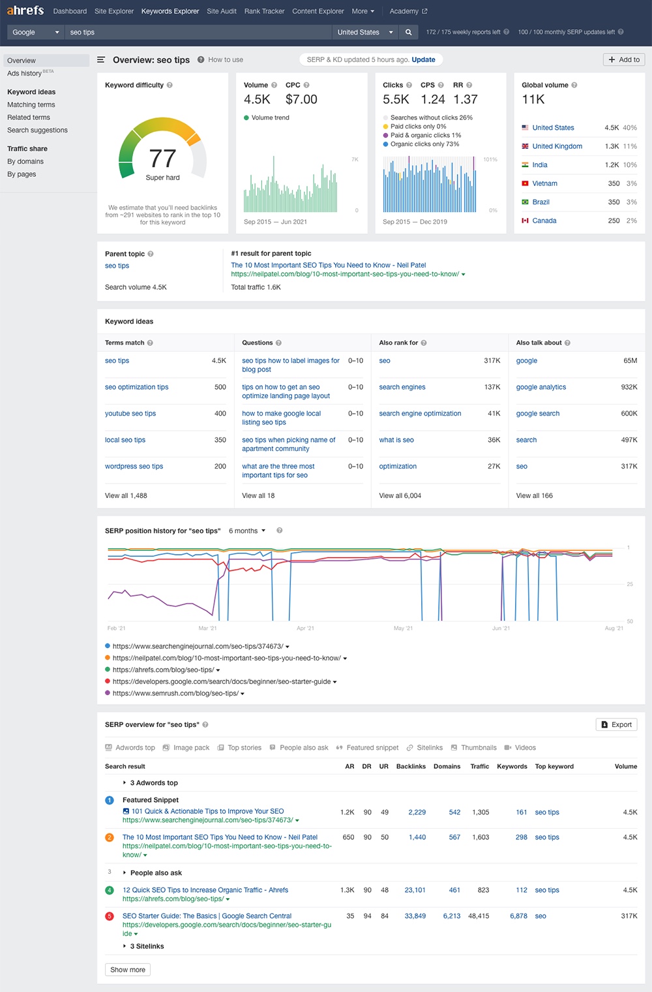The width and height of the screenshot is (652, 992).
Task: Click the keyword search input field
Action: pos(198,32)
